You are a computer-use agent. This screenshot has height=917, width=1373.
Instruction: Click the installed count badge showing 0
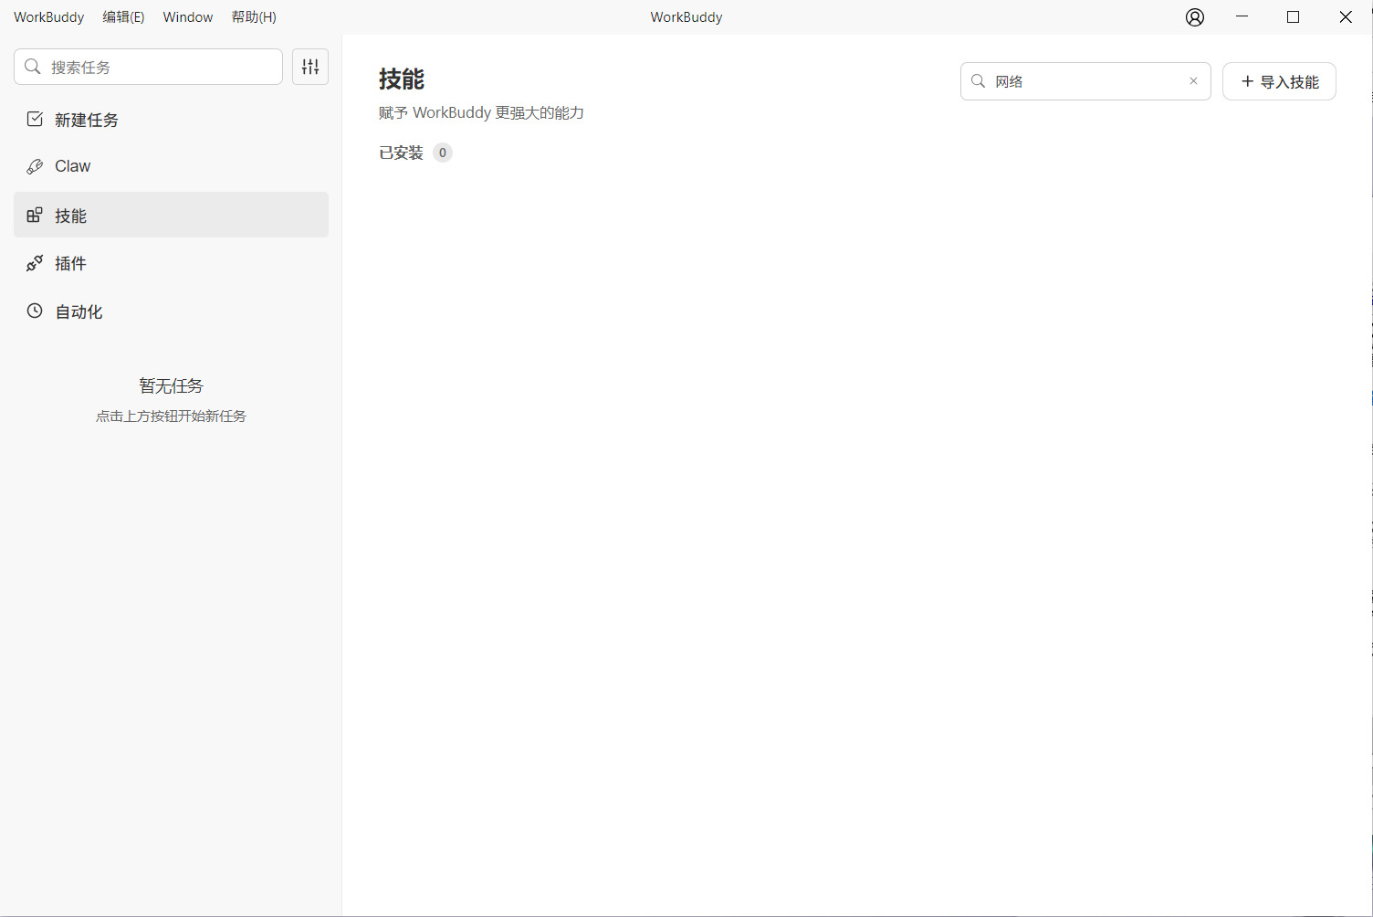(x=443, y=153)
